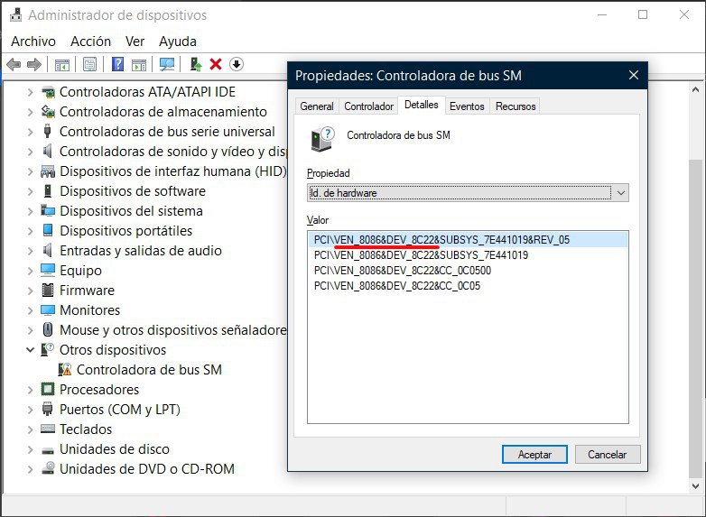The width and height of the screenshot is (706, 517).
Task: Open the Ayuda menu
Action: 177,42
